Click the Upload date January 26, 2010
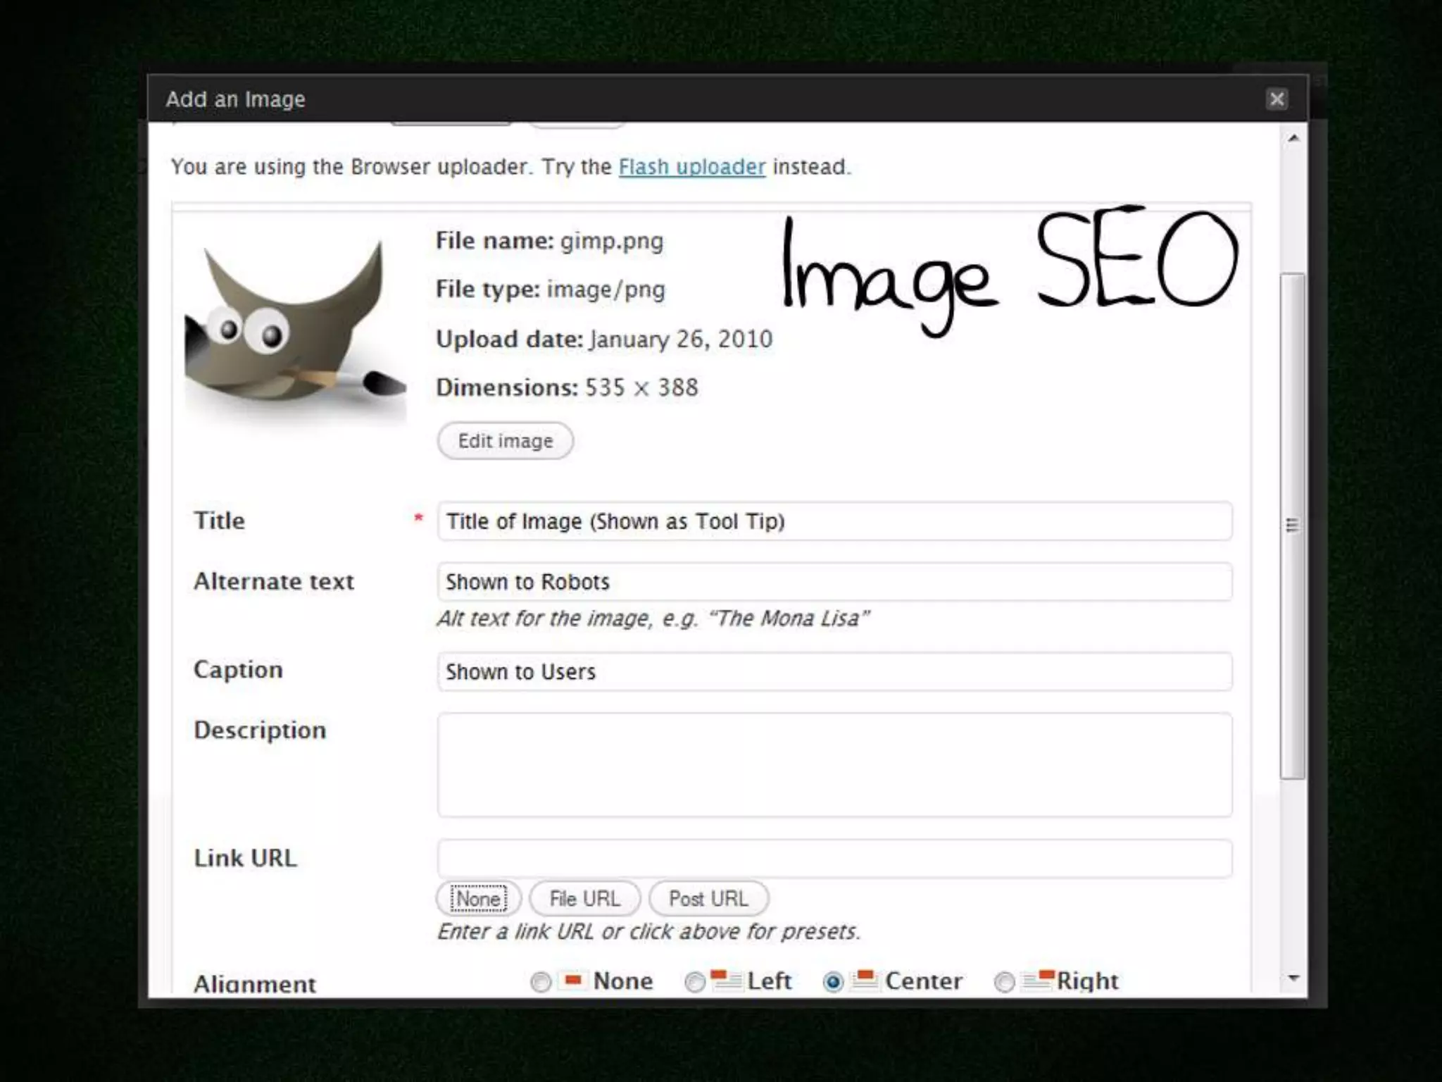 pyautogui.click(x=604, y=339)
